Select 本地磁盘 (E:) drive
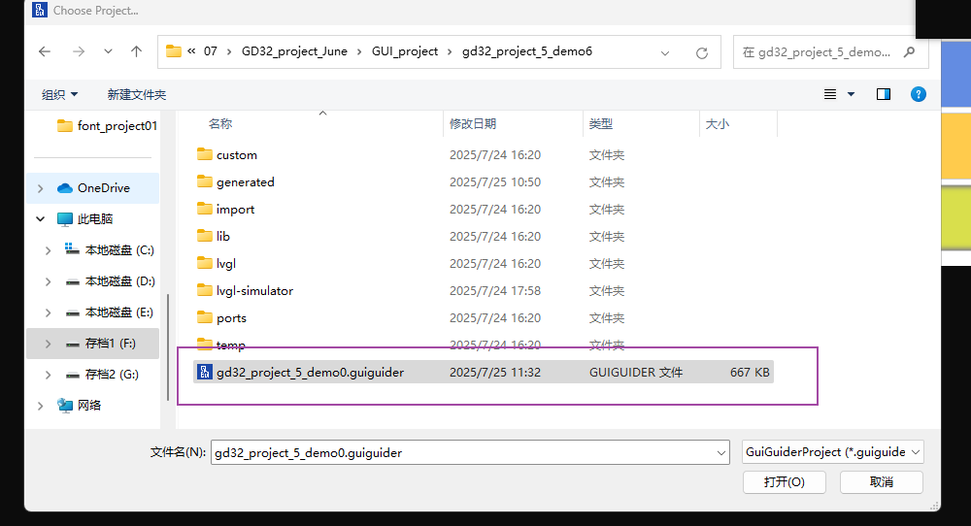The height and width of the screenshot is (526, 971). pos(110,312)
